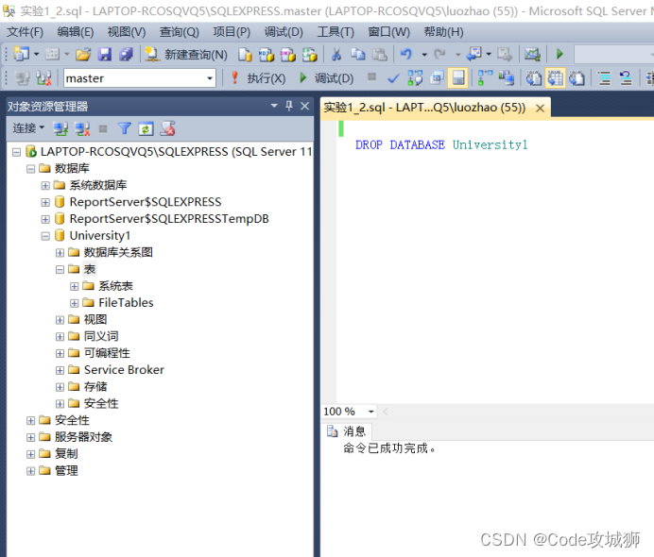Expand the ReportServer$SQLEXPRESS database node
This screenshot has width=654, height=557.
tap(45, 202)
